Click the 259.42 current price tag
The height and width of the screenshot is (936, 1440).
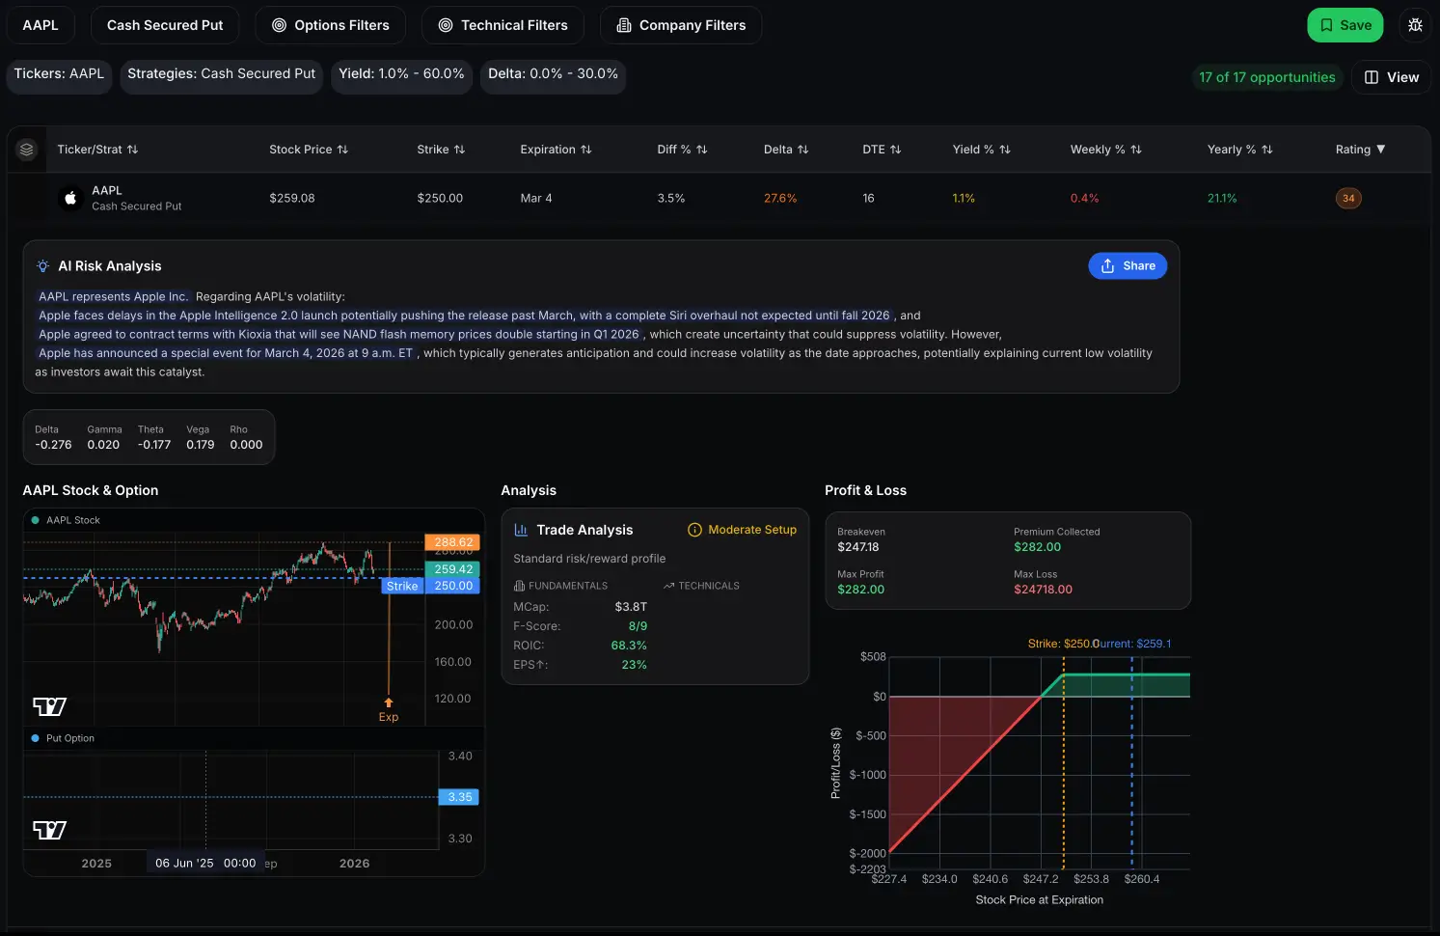click(x=452, y=569)
